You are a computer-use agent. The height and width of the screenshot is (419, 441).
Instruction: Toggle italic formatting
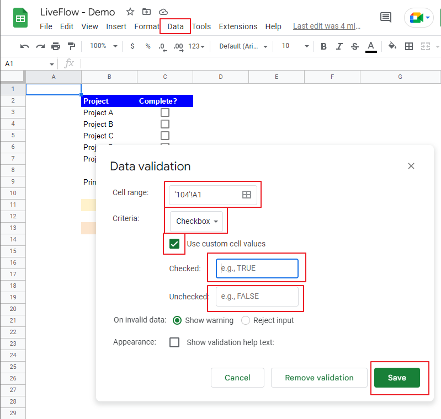point(339,46)
